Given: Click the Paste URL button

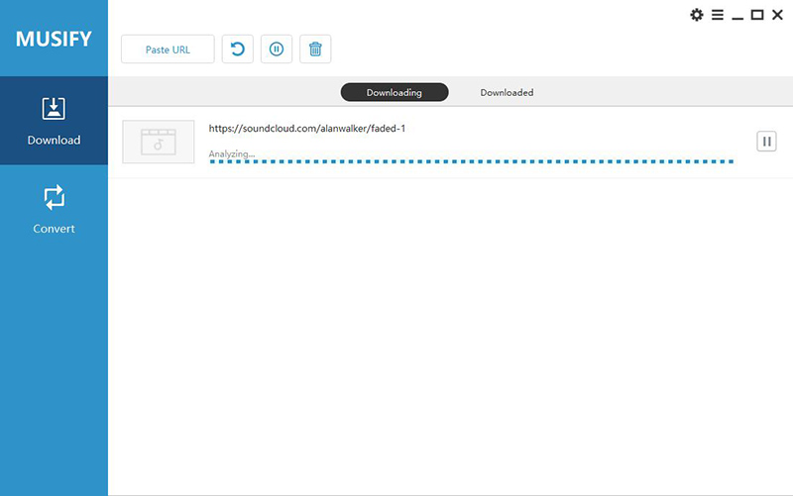Looking at the screenshot, I should click(168, 49).
